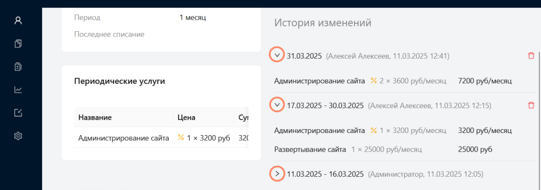The image size is (541, 190).
Task: Click the 1 × 3200 руб price cell
Action: (x=208, y=138)
